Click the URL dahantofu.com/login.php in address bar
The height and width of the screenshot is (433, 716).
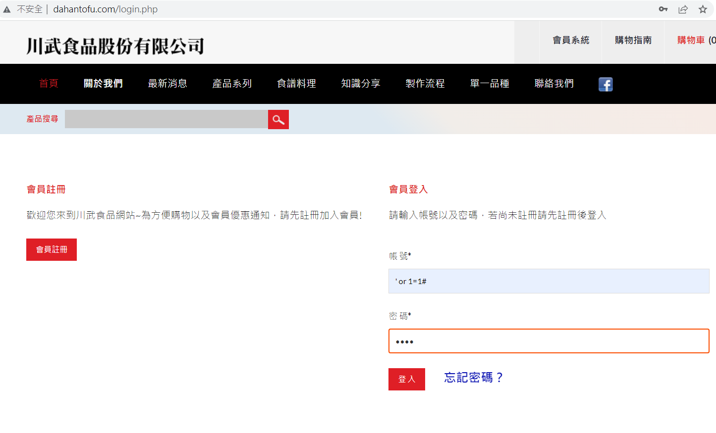(106, 9)
